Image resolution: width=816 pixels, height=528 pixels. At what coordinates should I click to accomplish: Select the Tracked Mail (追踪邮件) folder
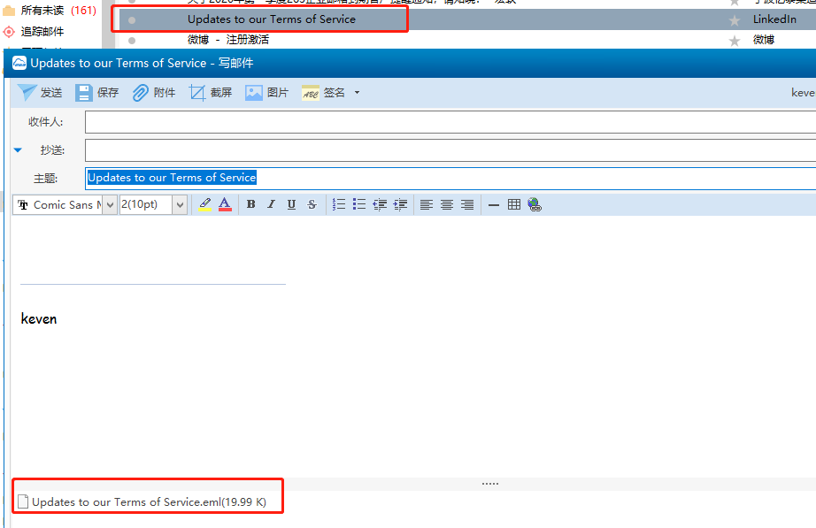point(42,31)
